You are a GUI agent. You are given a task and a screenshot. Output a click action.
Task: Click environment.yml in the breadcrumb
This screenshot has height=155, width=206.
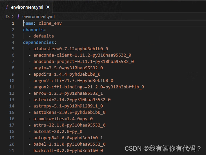[38, 16]
